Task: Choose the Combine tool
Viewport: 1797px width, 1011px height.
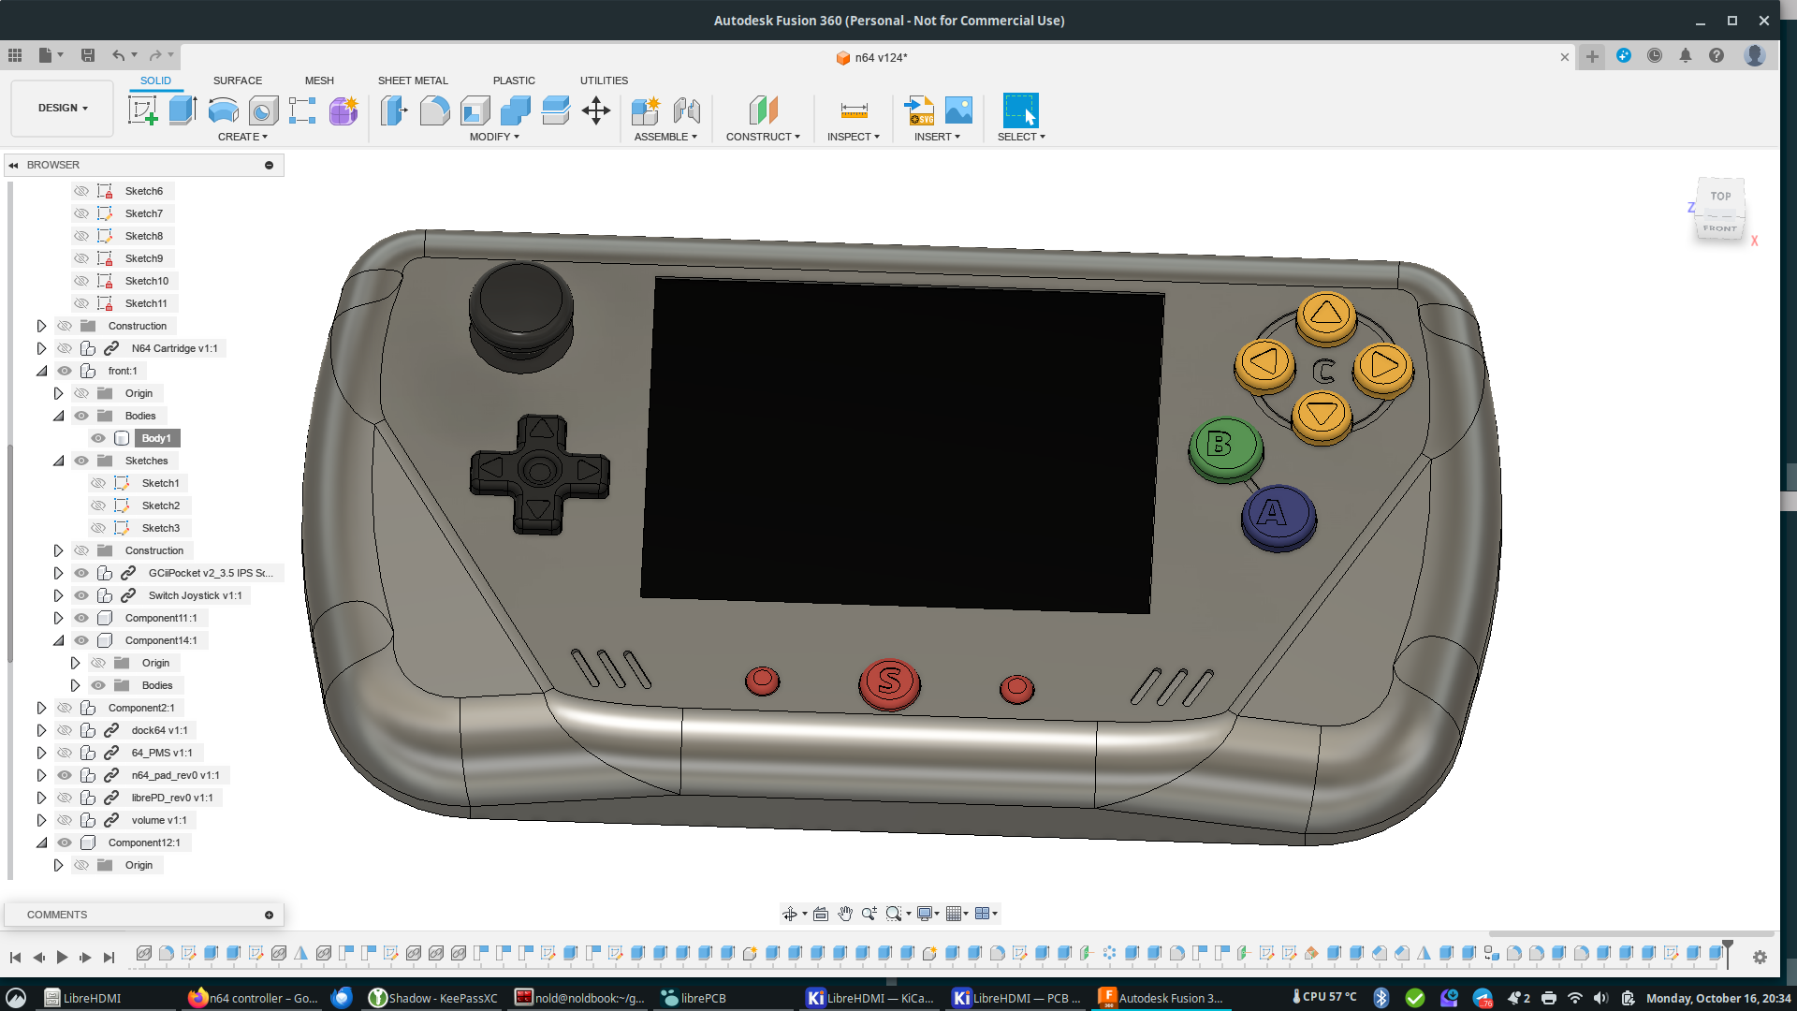Action: [515, 110]
